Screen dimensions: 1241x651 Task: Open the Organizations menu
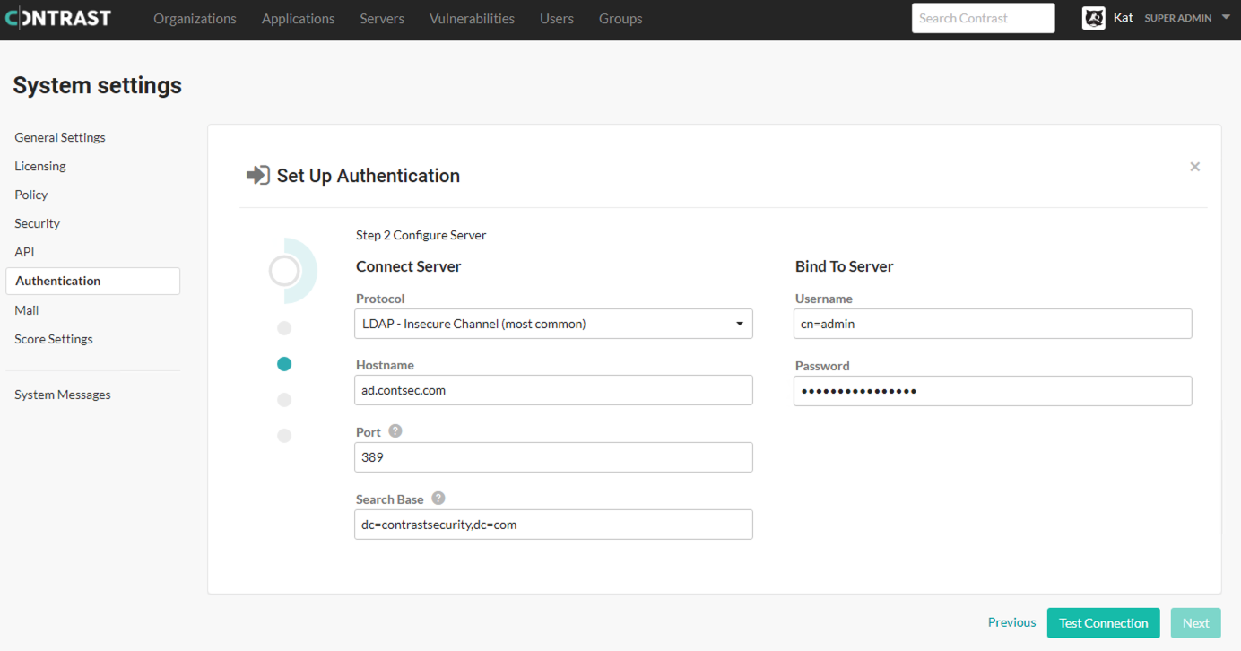[x=195, y=18]
